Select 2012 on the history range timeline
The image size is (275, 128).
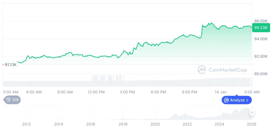pyautogui.click(x=26, y=124)
